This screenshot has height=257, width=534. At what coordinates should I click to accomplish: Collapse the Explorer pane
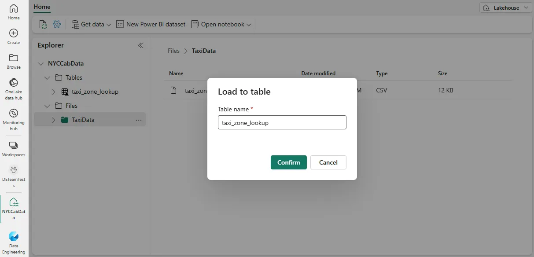tap(140, 45)
